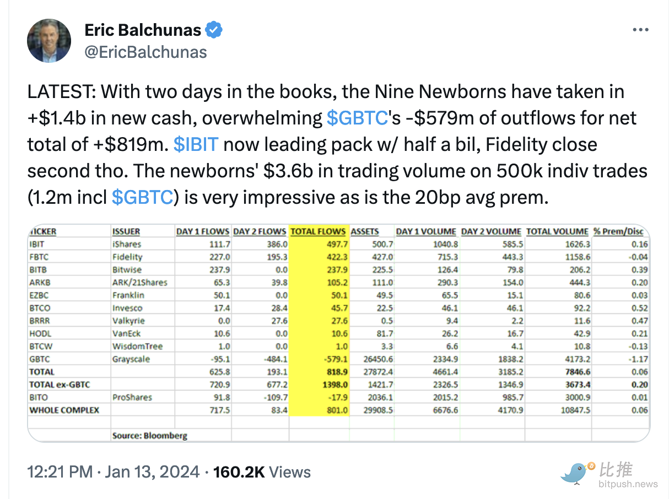
Task: Open the @EricBalchunas handle link
Action: click(145, 52)
